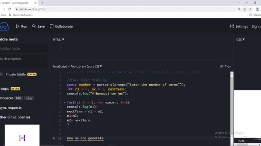261x146 pixels.
Task: Open a new browser tab
Action: point(42,3)
